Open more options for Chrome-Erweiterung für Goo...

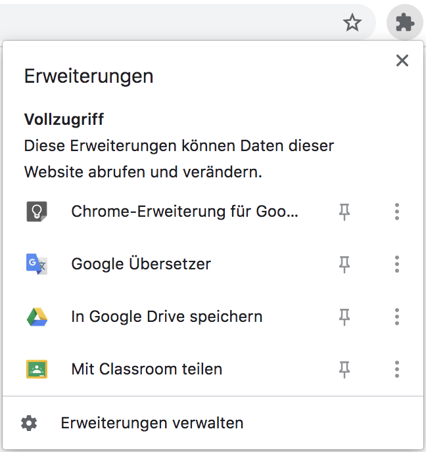coord(397,212)
